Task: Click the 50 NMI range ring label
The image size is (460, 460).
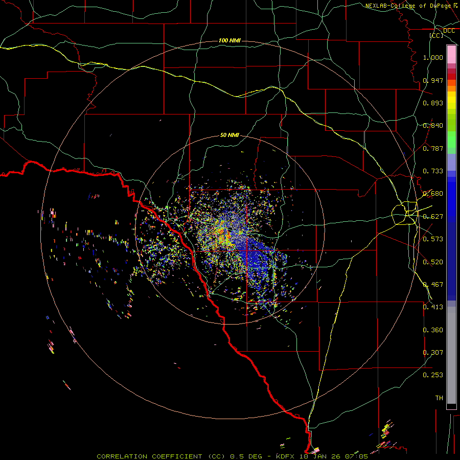Action: point(229,135)
